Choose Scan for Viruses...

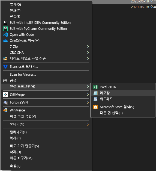[46, 75]
